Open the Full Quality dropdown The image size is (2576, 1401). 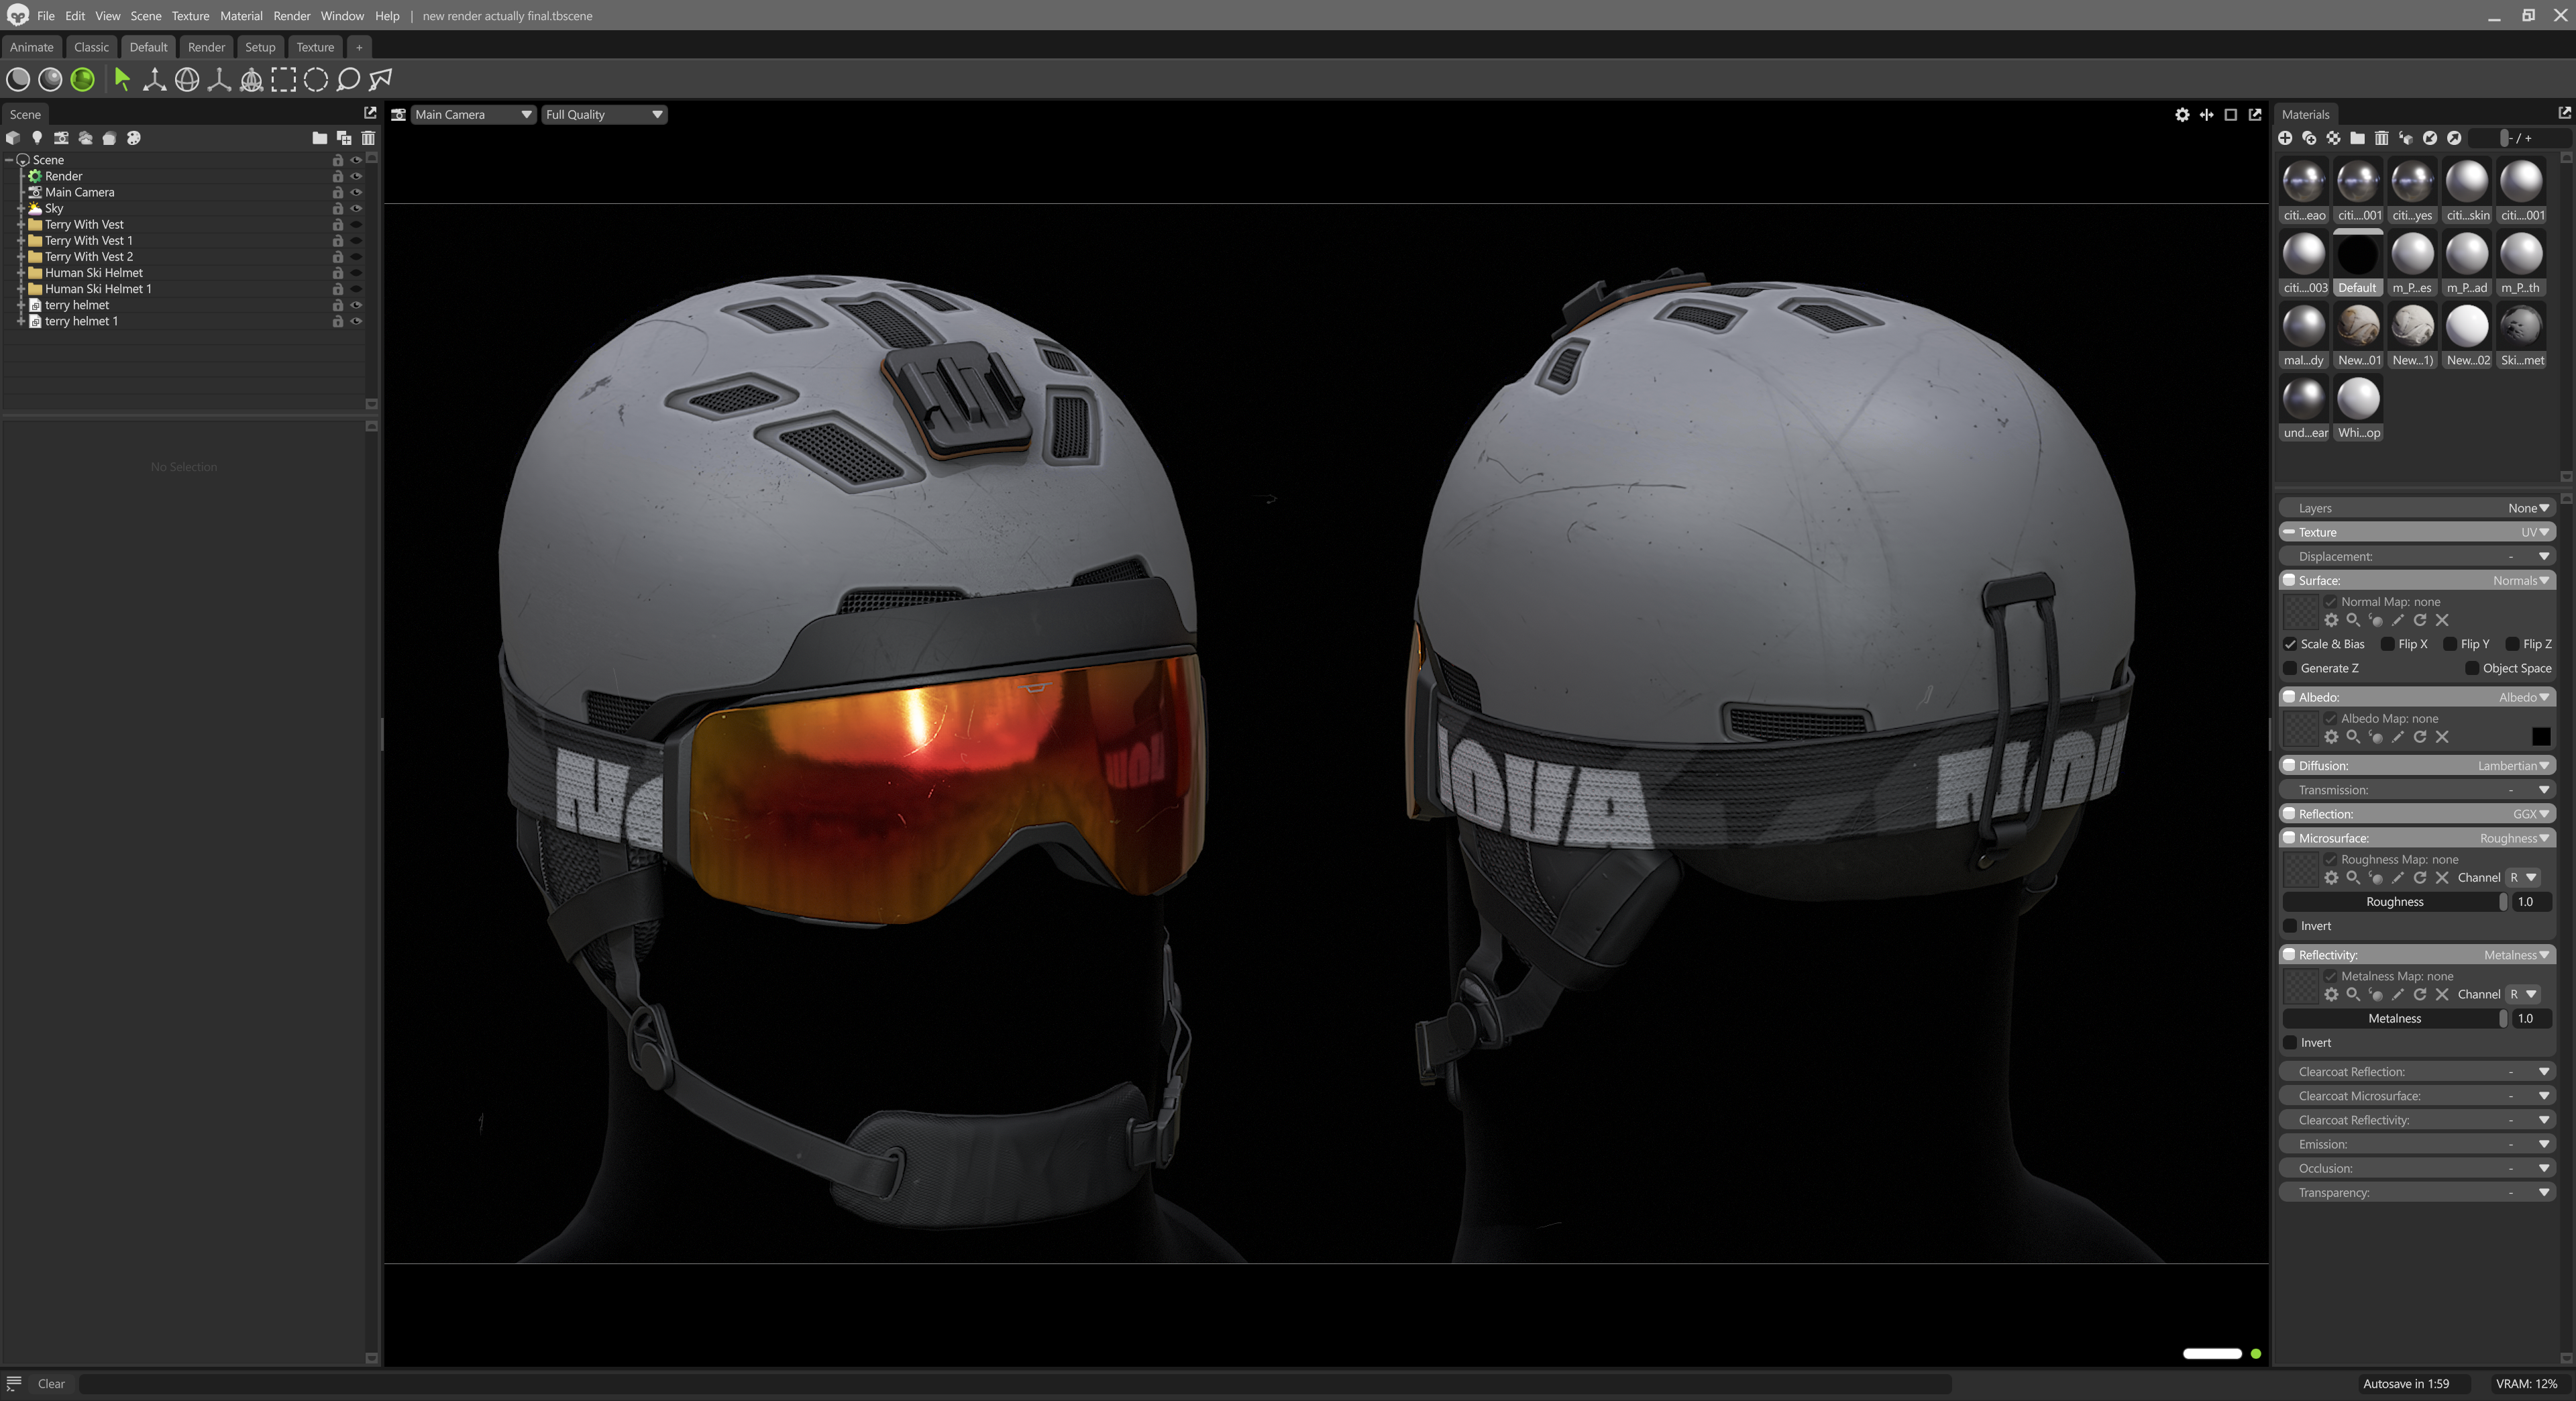point(603,115)
